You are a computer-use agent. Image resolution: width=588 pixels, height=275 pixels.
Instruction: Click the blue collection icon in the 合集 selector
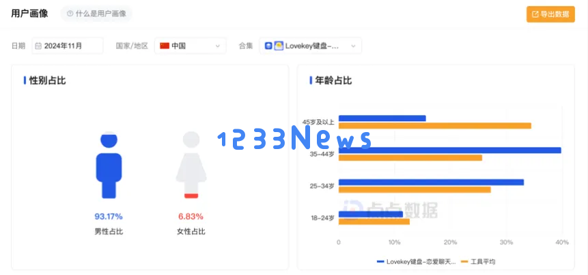tap(268, 46)
